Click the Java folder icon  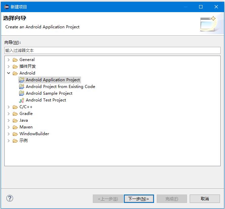[15, 120]
